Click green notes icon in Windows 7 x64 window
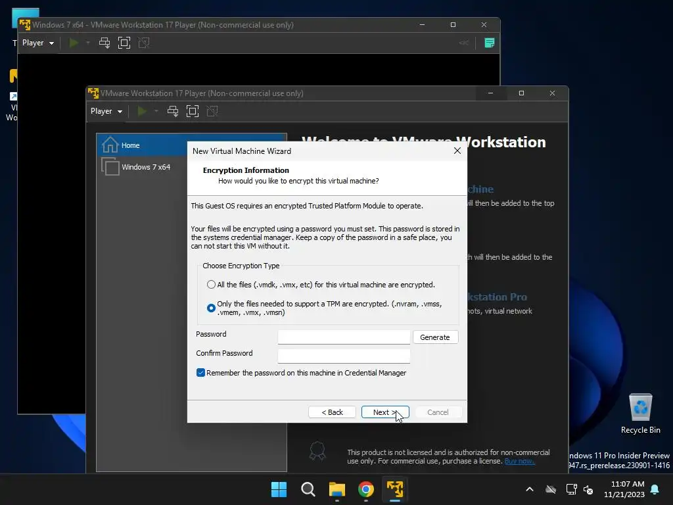 click(x=489, y=43)
